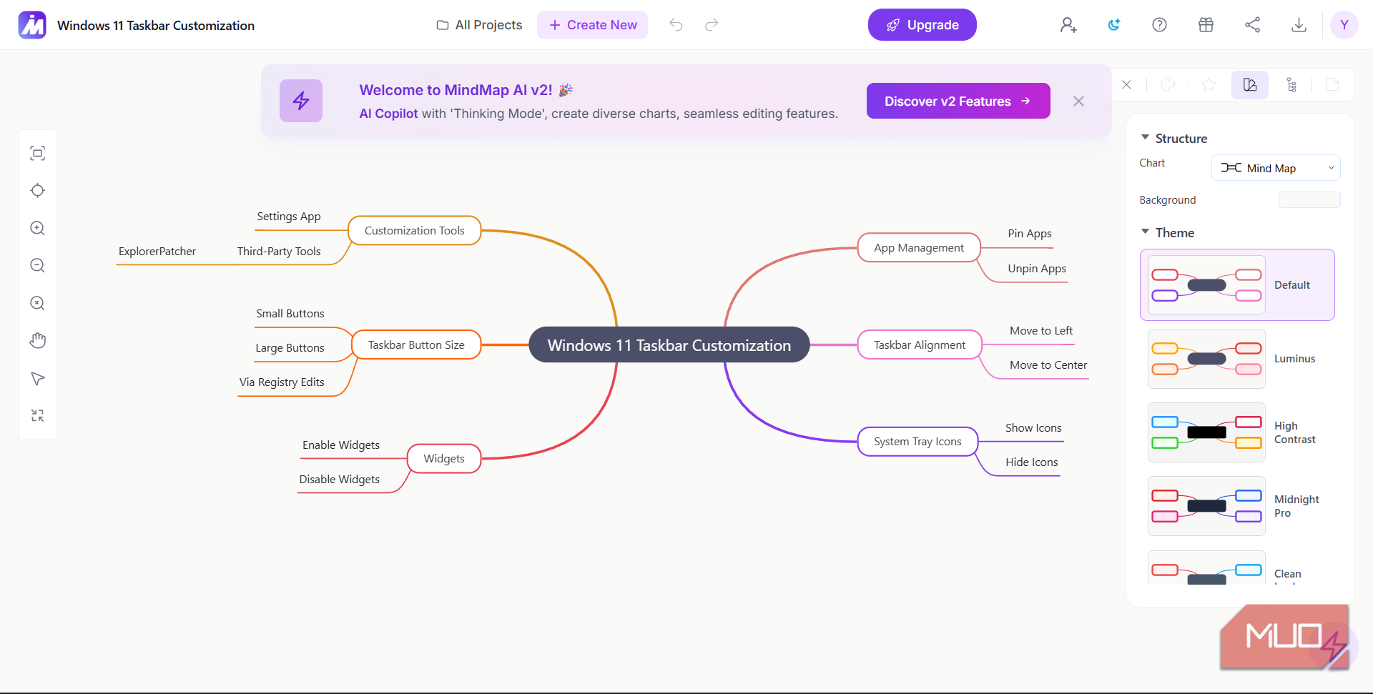Click the collapse fullscreen arrows icon
Viewport: 1373px width, 694px height.
pyautogui.click(x=38, y=415)
